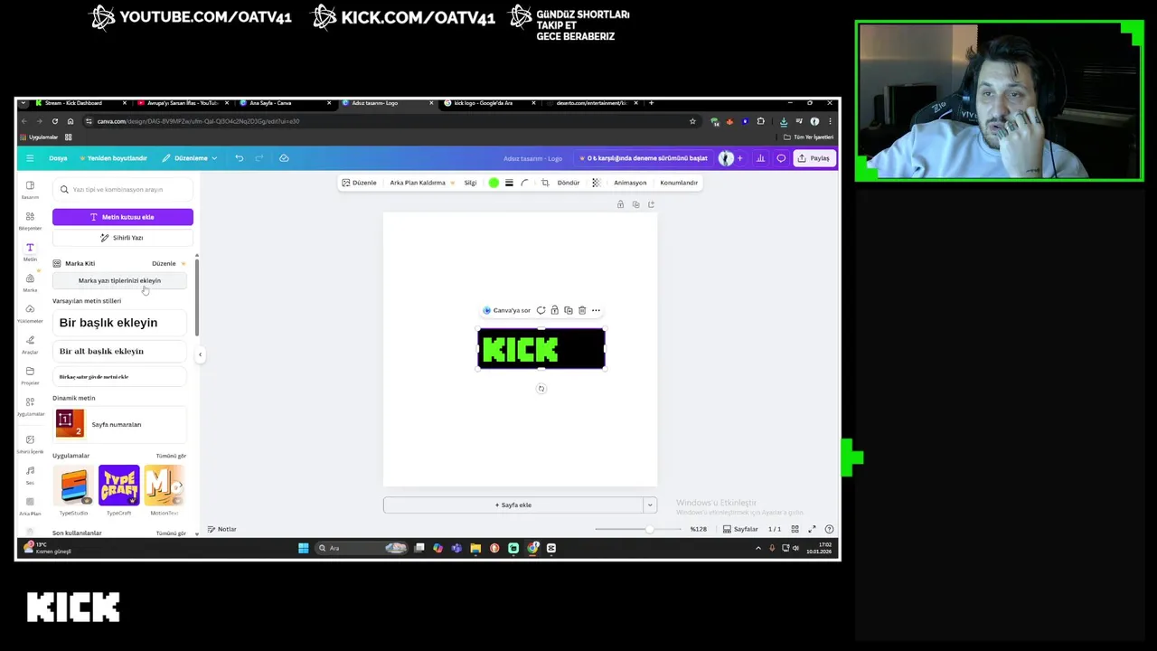Open the Animasyon option
Image resolution: width=1157 pixels, height=651 pixels.
(630, 183)
